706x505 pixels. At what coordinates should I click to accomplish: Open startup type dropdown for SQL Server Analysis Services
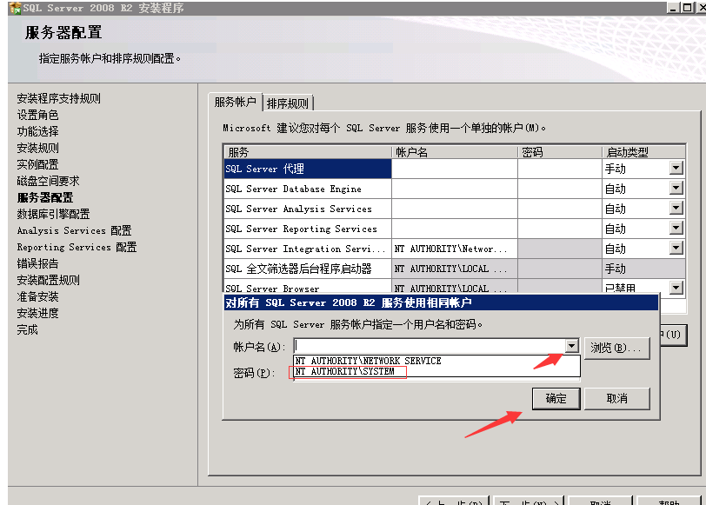pyautogui.click(x=676, y=209)
